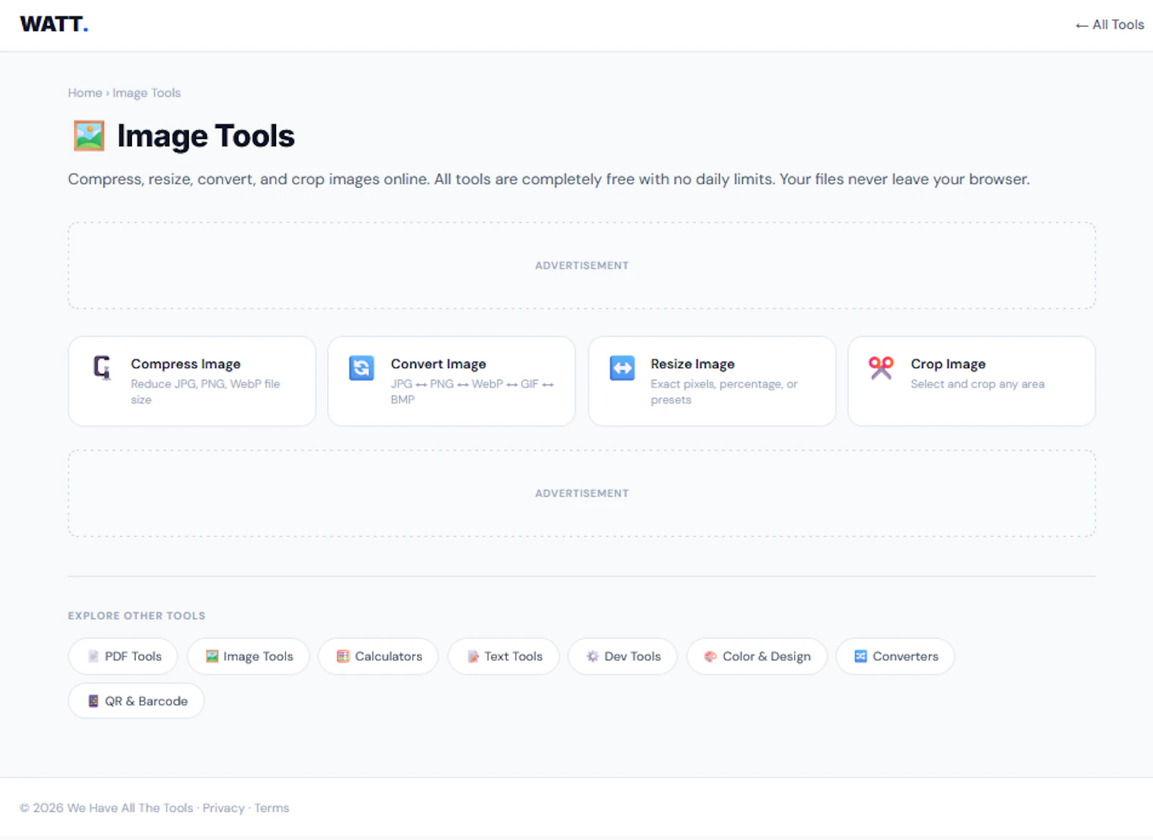
Task: Open the Converters category
Action: [896, 656]
